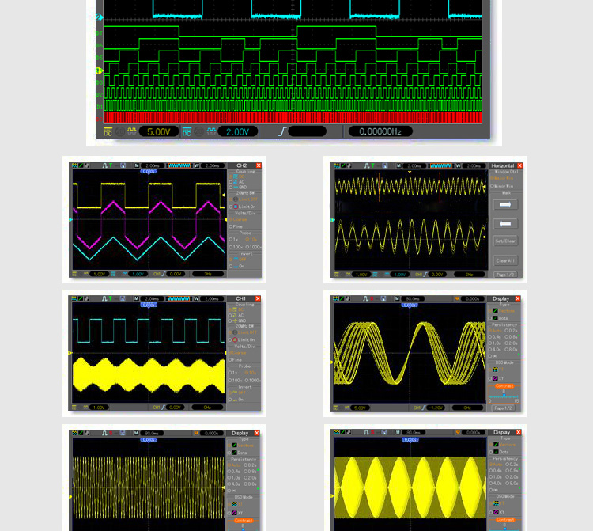Click the waveform icon at top-left of Horizontal window
Image resolution: width=593 pixels, height=531 pixels.
pos(336,166)
